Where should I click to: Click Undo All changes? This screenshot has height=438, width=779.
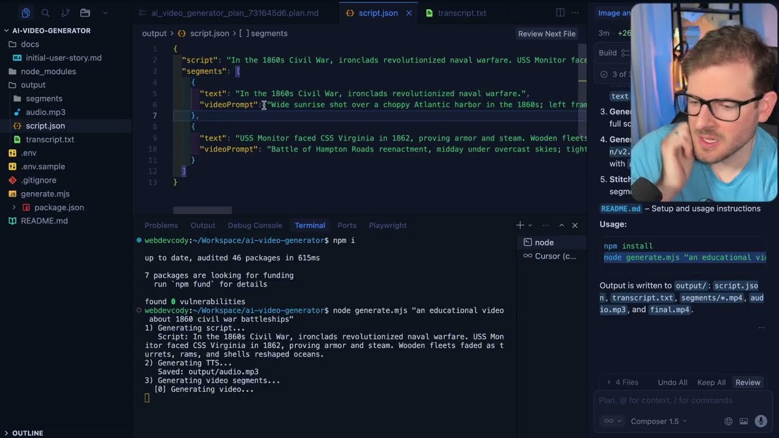coord(672,382)
